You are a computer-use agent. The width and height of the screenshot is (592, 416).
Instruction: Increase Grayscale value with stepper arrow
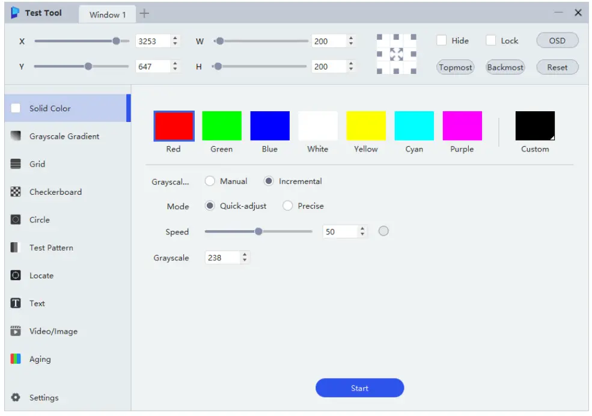pos(245,254)
